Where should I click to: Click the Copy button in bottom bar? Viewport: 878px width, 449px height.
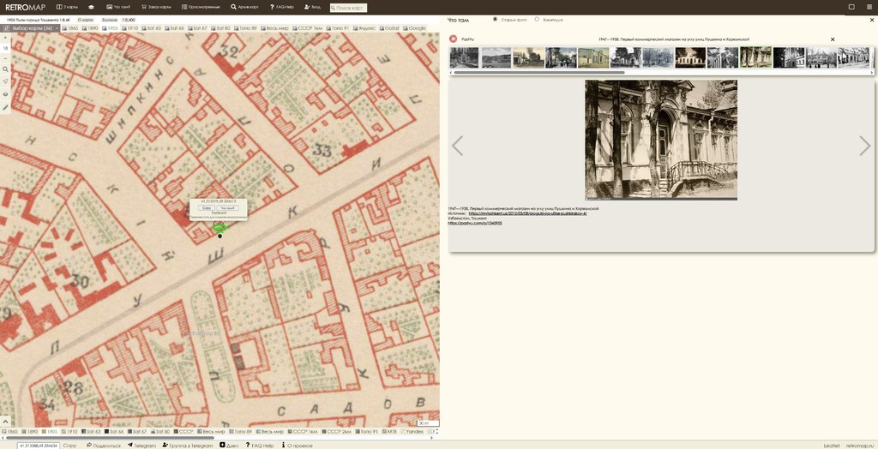(69, 446)
